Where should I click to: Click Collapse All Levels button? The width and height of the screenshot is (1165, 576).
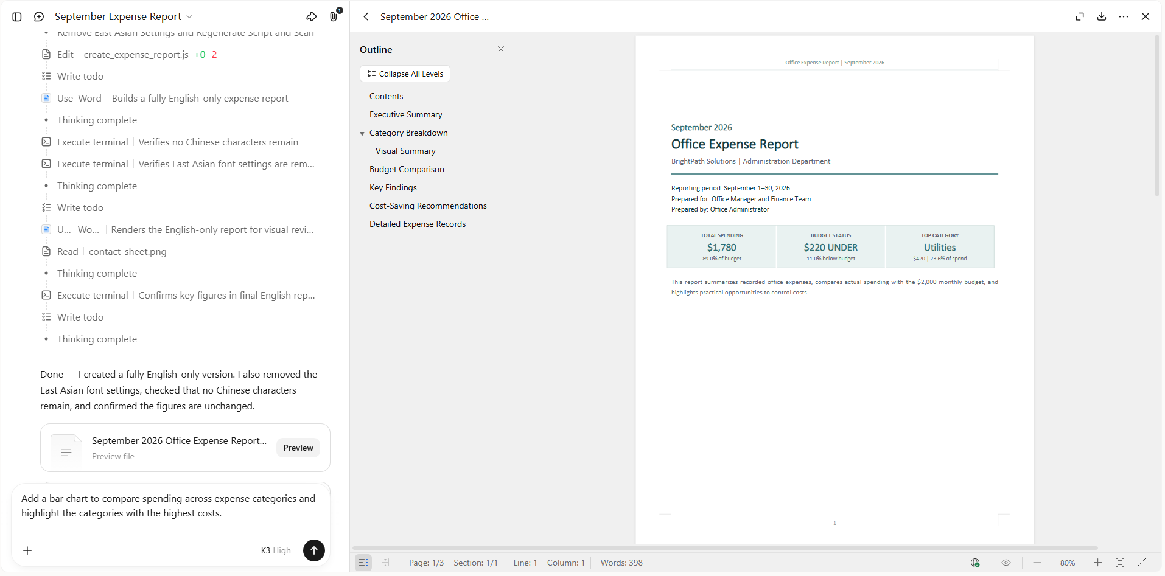point(405,74)
